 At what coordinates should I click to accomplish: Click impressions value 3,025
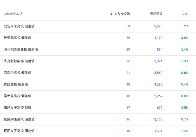[x=158, y=26]
